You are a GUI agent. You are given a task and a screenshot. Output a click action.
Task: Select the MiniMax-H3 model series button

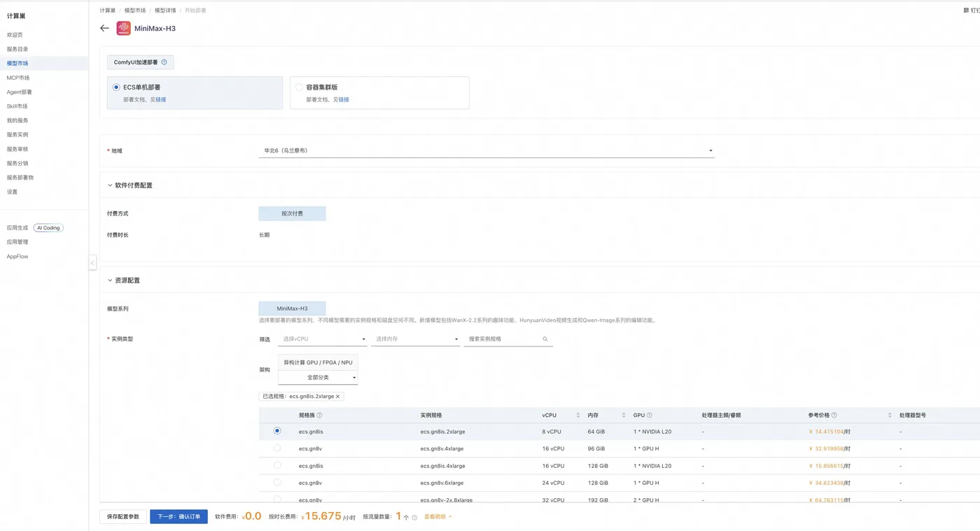(292, 309)
